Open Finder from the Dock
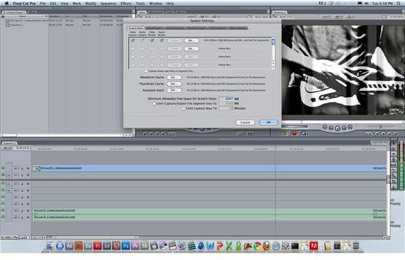The image size is (405, 260). point(51,246)
